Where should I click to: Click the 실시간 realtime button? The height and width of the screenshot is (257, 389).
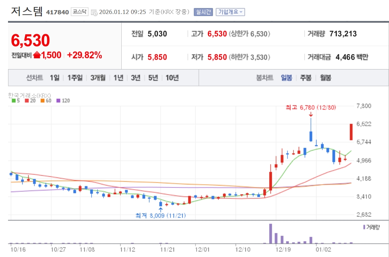(x=204, y=12)
